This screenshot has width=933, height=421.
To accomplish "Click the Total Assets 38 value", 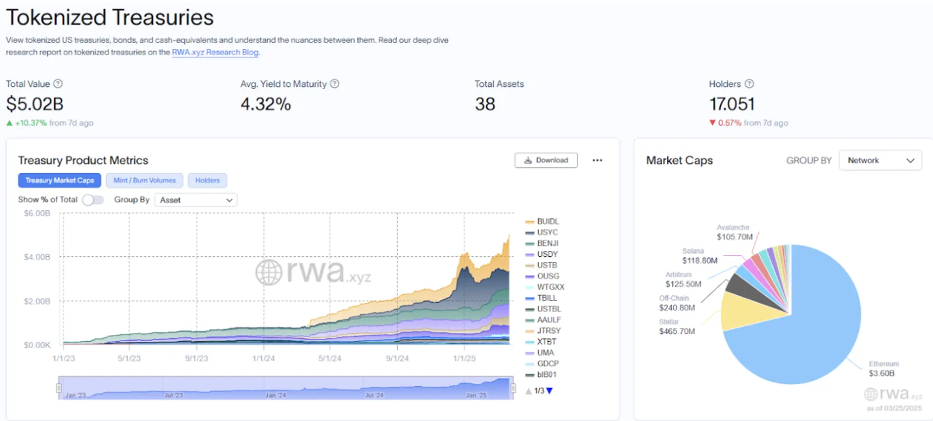I will coord(485,104).
